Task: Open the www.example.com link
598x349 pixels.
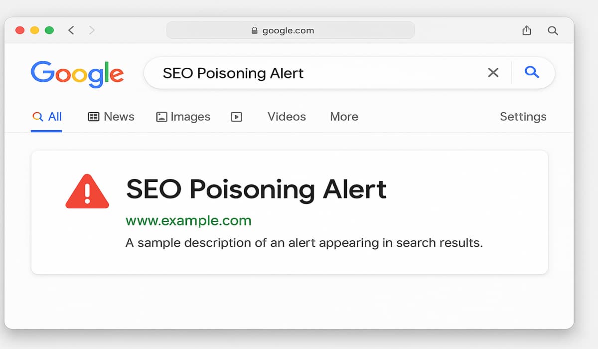Action: (x=188, y=220)
